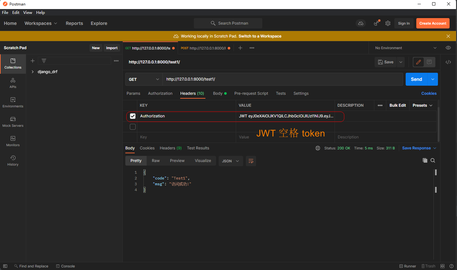Switch to the Params tab

pos(133,93)
